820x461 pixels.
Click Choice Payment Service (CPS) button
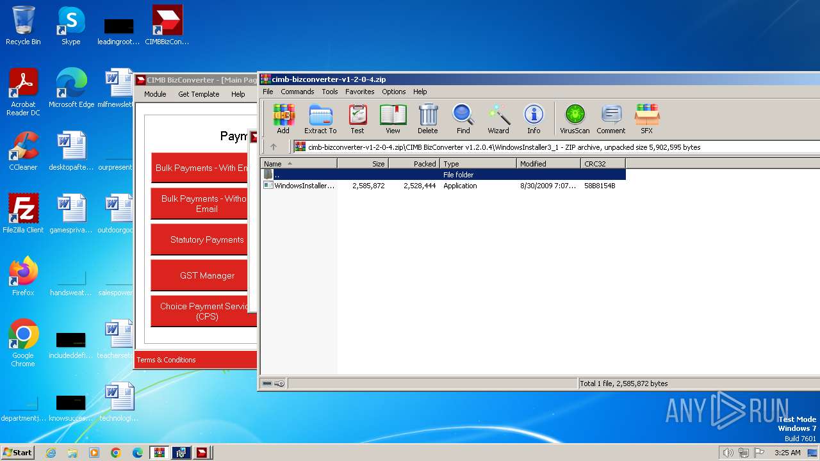(204, 311)
